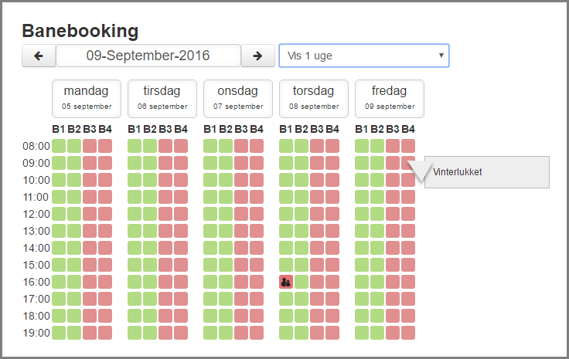Click the date field 09-September-2016
The height and width of the screenshot is (359, 569).
pos(148,56)
